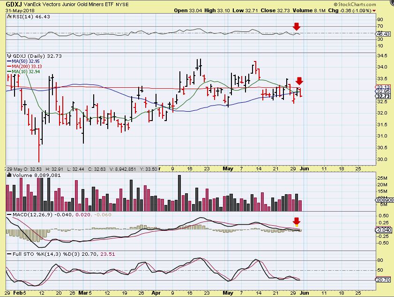Click the 32.95 price tag on right axis
This screenshot has height=297, width=394.
(383, 91)
